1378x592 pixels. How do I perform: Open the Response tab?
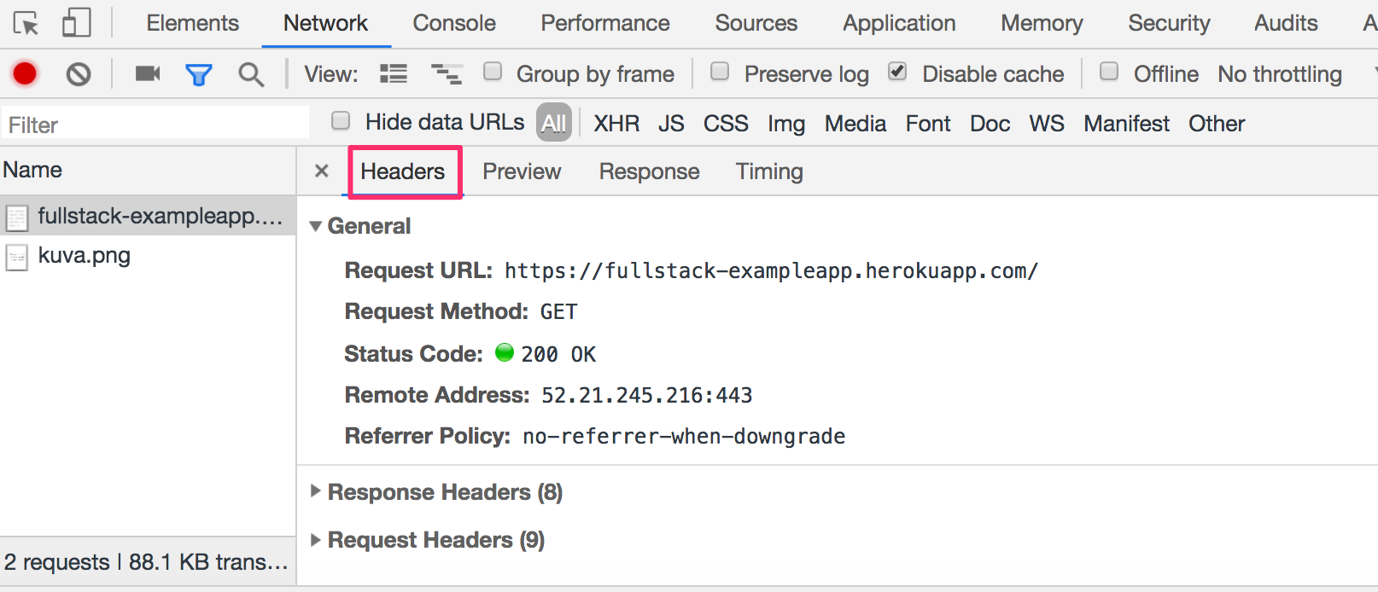pyautogui.click(x=649, y=171)
